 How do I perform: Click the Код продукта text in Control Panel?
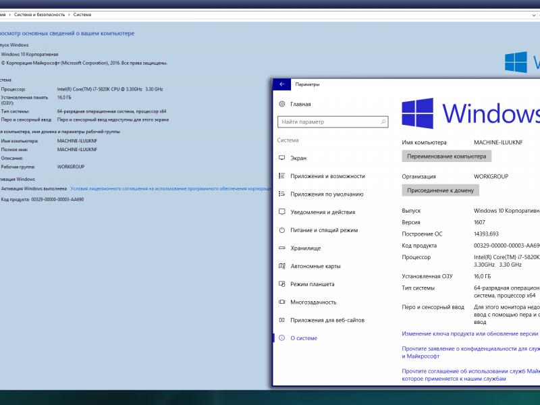click(x=43, y=199)
